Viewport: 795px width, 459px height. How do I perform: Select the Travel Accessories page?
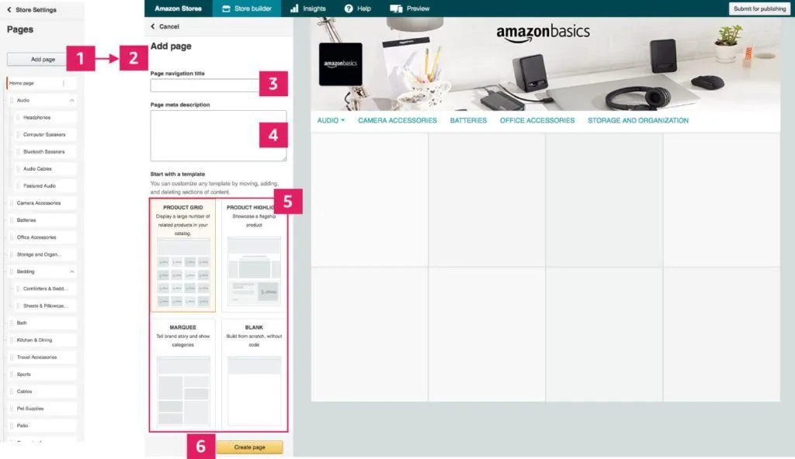click(x=43, y=357)
